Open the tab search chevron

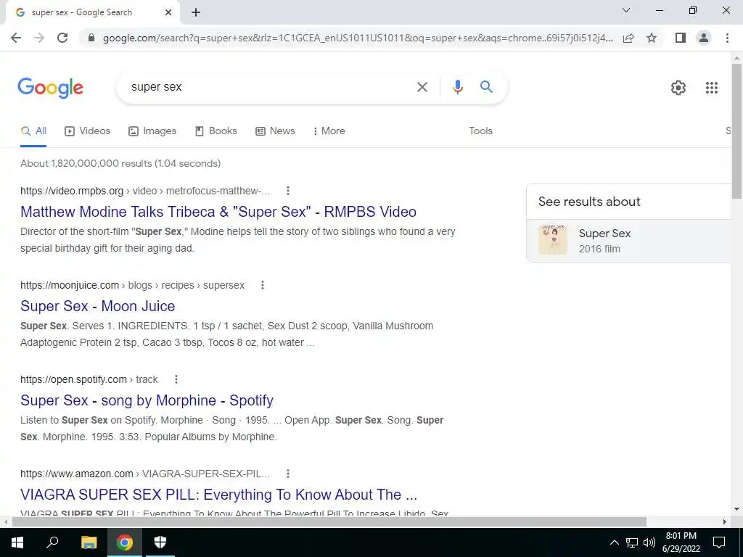point(626,10)
